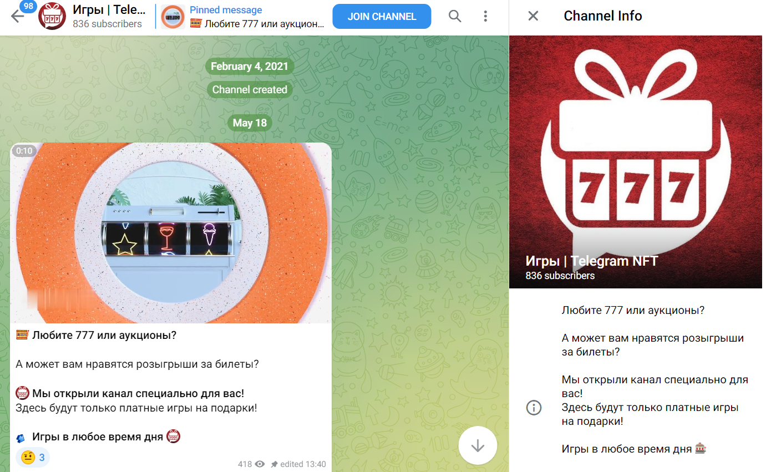766x472 pixels.
Task: Click the blue gem emoji before 'Игры в любое'
Action: click(x=21, y=438)
